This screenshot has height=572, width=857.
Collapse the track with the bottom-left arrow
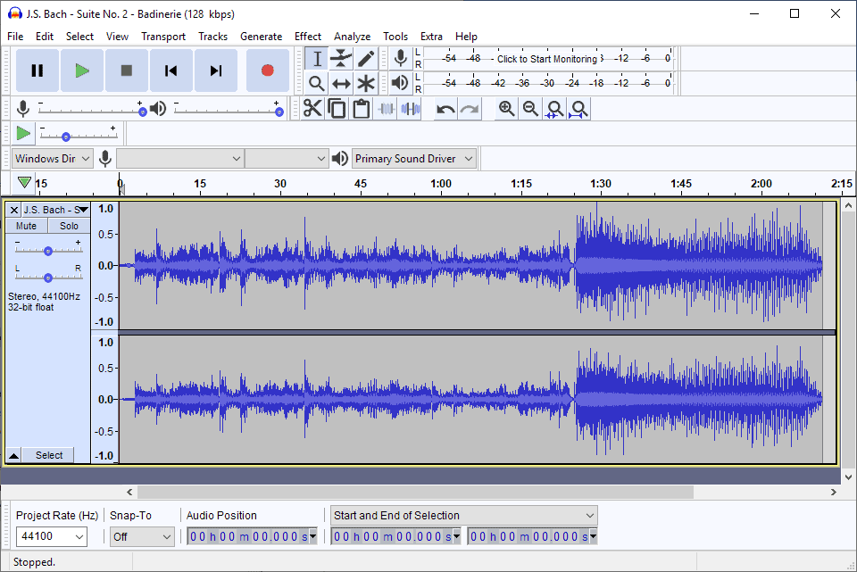12,455
